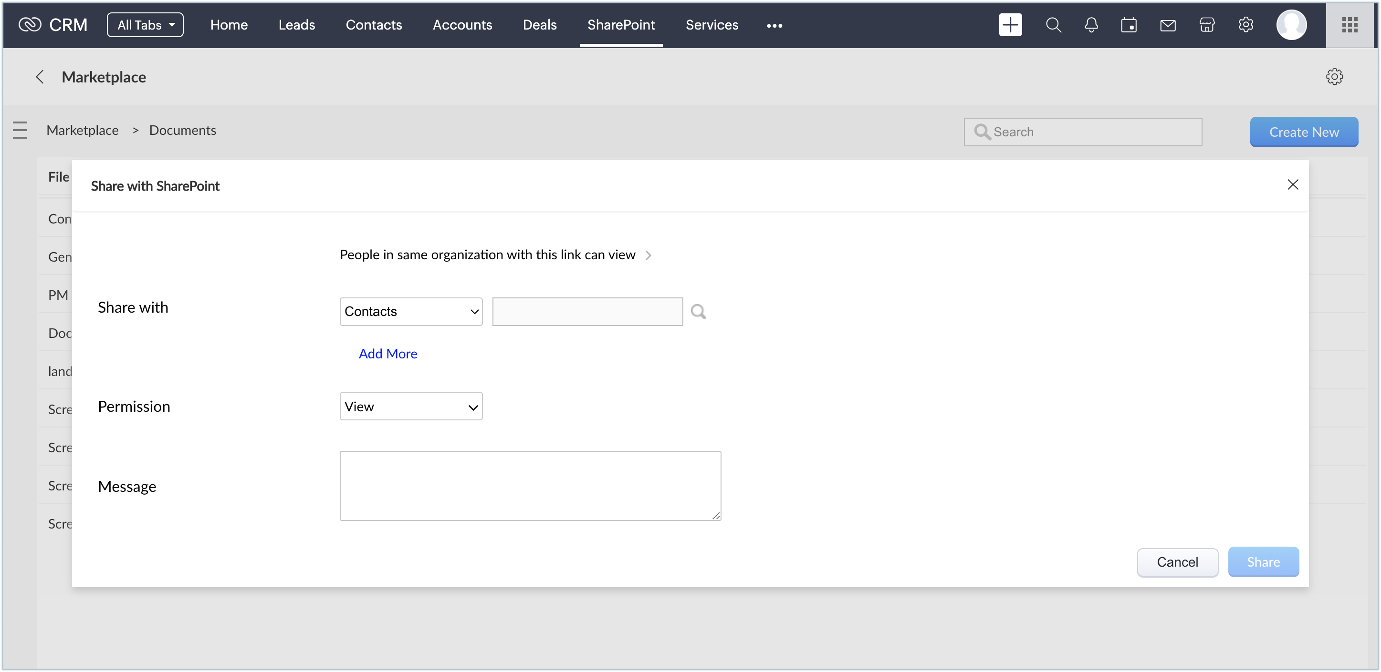Click the contact lookup magnifier icon
Viewport: 1381px width, 672px height.
tap(698, 312)
